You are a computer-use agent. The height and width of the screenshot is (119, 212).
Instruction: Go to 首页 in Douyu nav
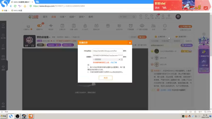(45, 17)
